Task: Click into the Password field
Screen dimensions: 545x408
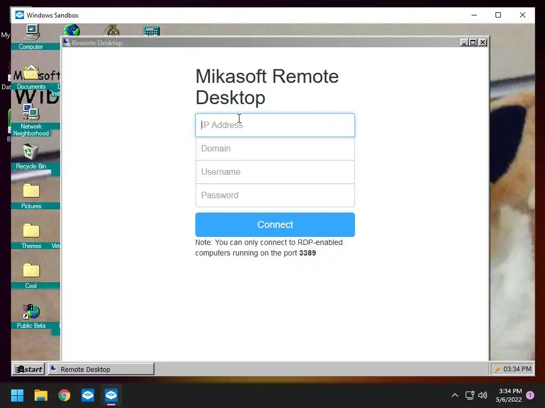Action: (x=275, y=195)
